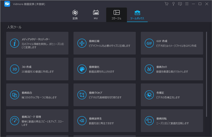Screen dimensions: 212x137
Task: Open the feedback chat bubble icon
Action: [180, 4]
